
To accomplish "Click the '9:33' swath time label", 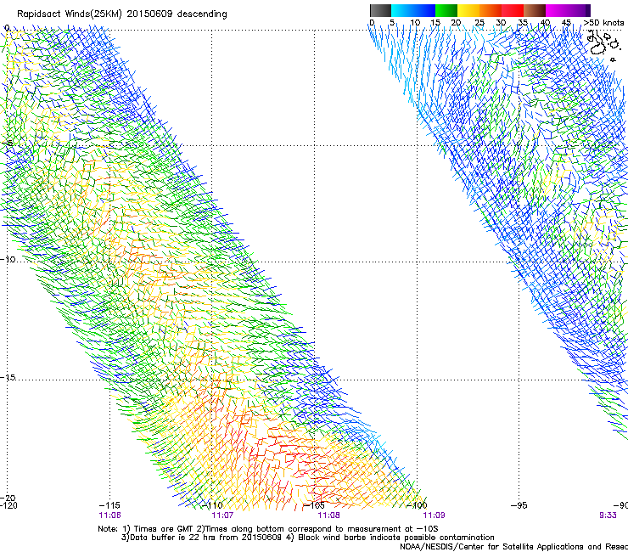I will coord(608,515).
